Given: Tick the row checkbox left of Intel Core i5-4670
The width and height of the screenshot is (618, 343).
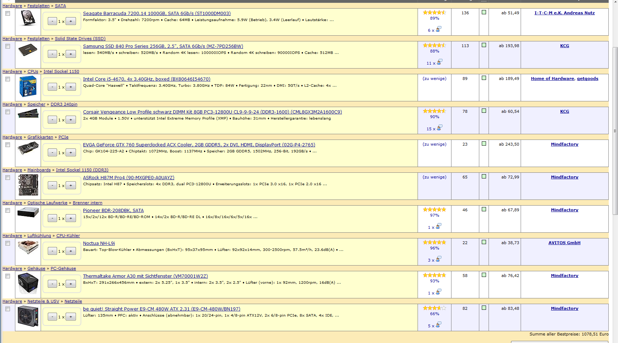Looking at the screenshot, I should 7,79.
